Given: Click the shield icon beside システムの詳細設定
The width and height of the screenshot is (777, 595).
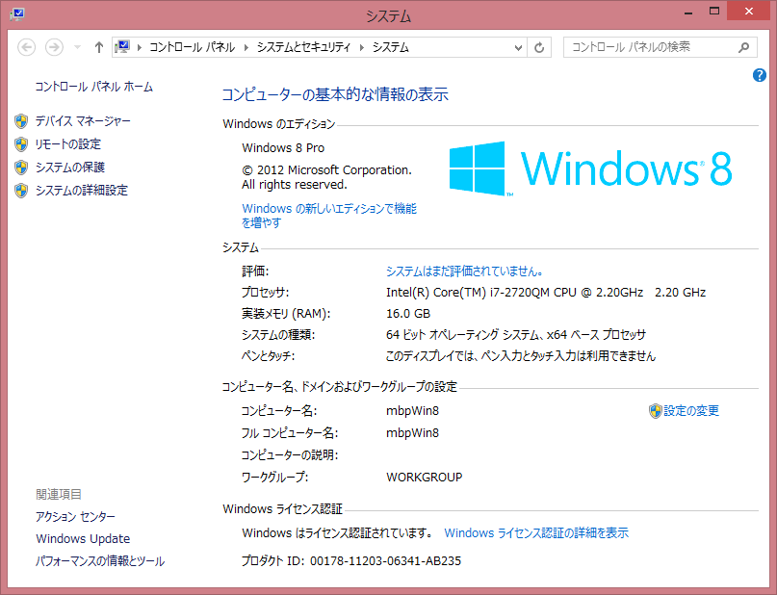Looking at the screenshot, I should click(x=21, y=191).
